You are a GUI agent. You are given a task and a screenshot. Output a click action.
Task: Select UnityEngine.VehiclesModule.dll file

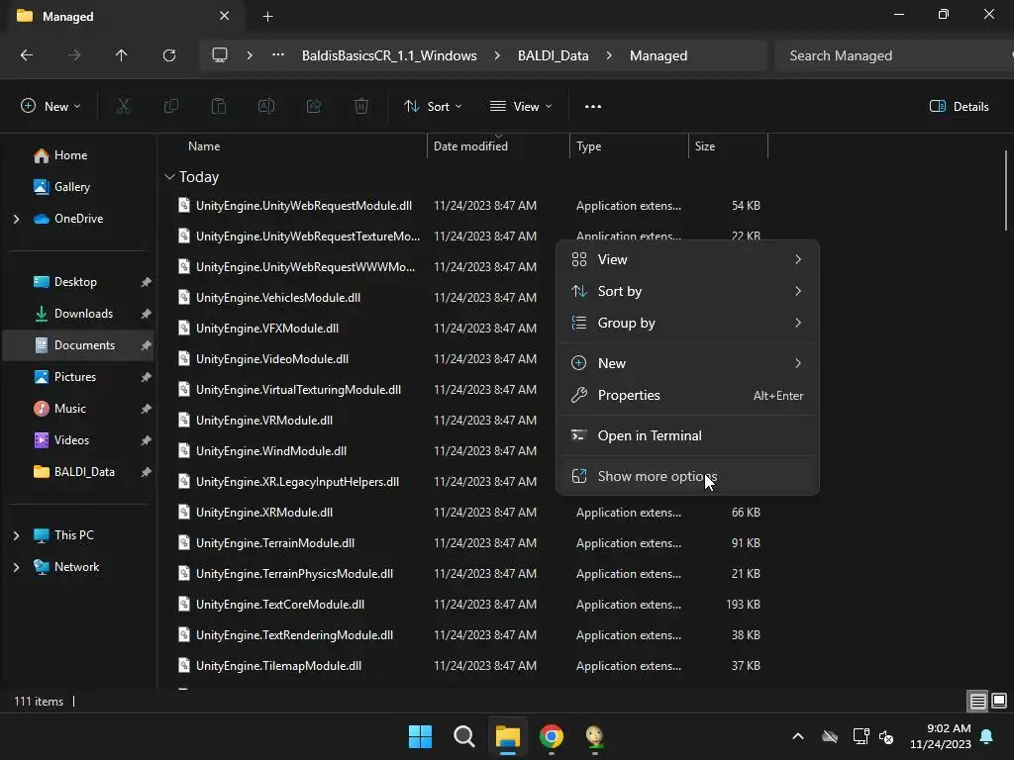click(278, 298)
